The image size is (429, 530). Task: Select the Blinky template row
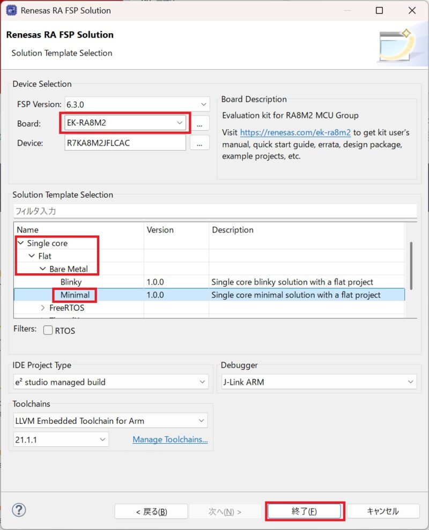pos(71,282)
